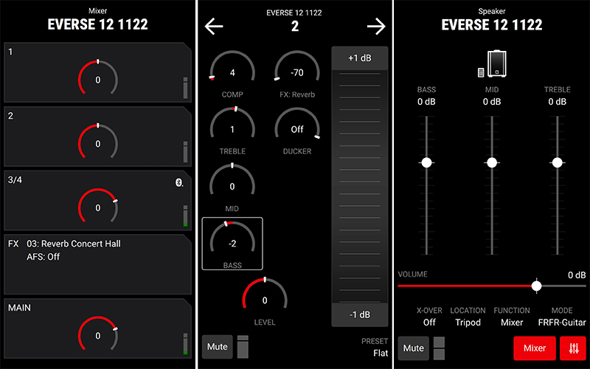590x369 pixels.
Task: Click the channel 2 level knob in Mixer
Action: pos(98,142)
